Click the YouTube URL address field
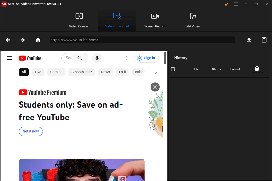272x181 pixels. (x=142, y=40)
